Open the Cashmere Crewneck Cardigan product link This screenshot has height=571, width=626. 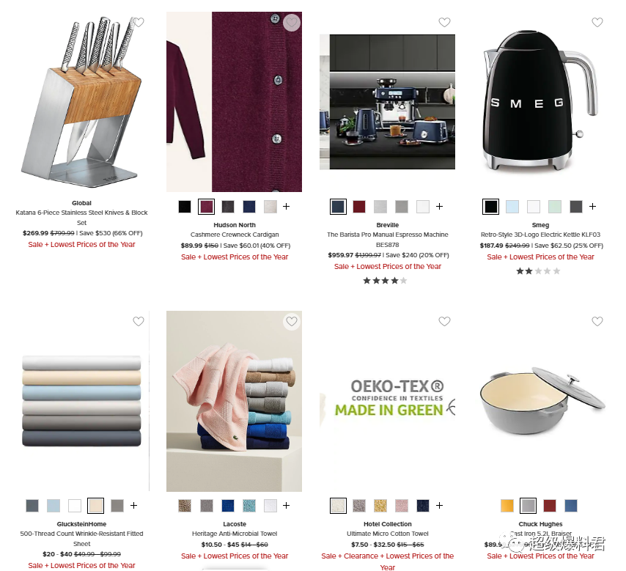click(235, 235)
